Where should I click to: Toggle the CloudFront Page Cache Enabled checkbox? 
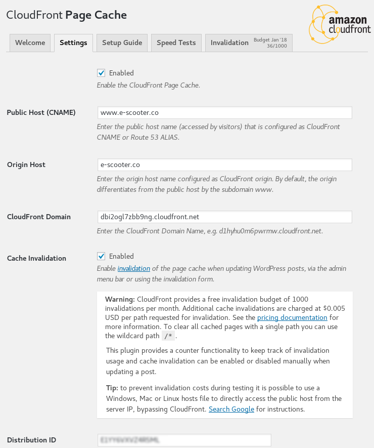(x=101, y=73)
